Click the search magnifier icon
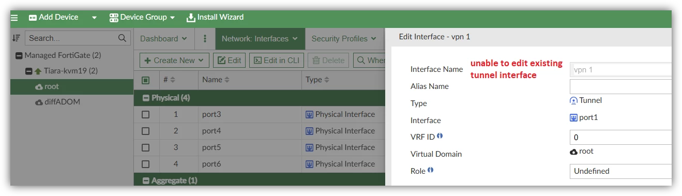682x196 pixels. [123, 38]
